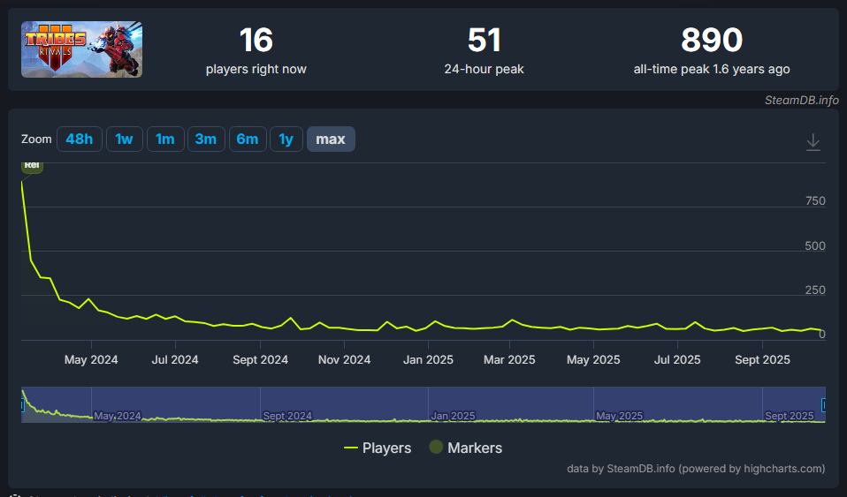Set chart zoom to 3m
The width and height of the screenshot is (847, 497).
pyautogui.click(x=206, y=139)
